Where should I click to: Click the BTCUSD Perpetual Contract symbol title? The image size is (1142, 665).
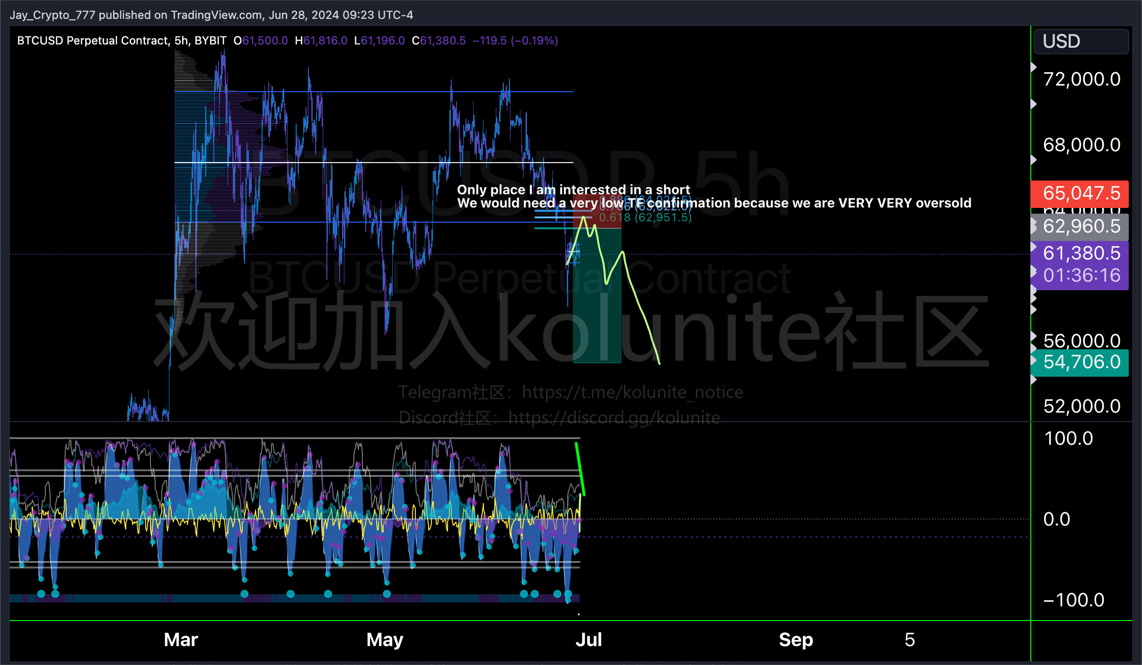(122, 41)
